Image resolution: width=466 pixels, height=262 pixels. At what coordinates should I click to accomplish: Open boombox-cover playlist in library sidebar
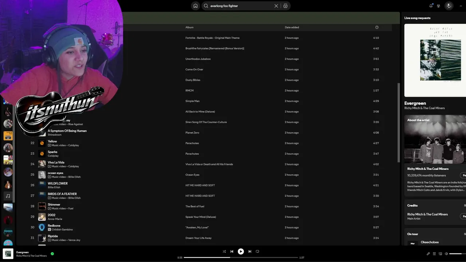coord(8,136)
